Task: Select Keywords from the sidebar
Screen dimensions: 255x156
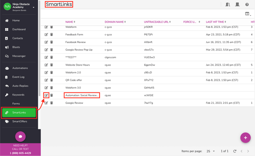Action: pyautogui.click(x=18, y=95)
